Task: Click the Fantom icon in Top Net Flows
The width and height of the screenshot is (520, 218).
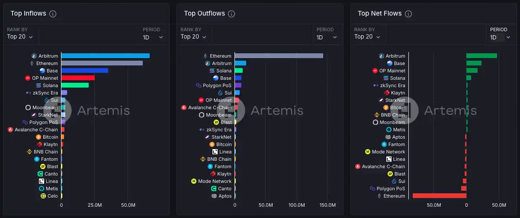Action: coord(384,144)
